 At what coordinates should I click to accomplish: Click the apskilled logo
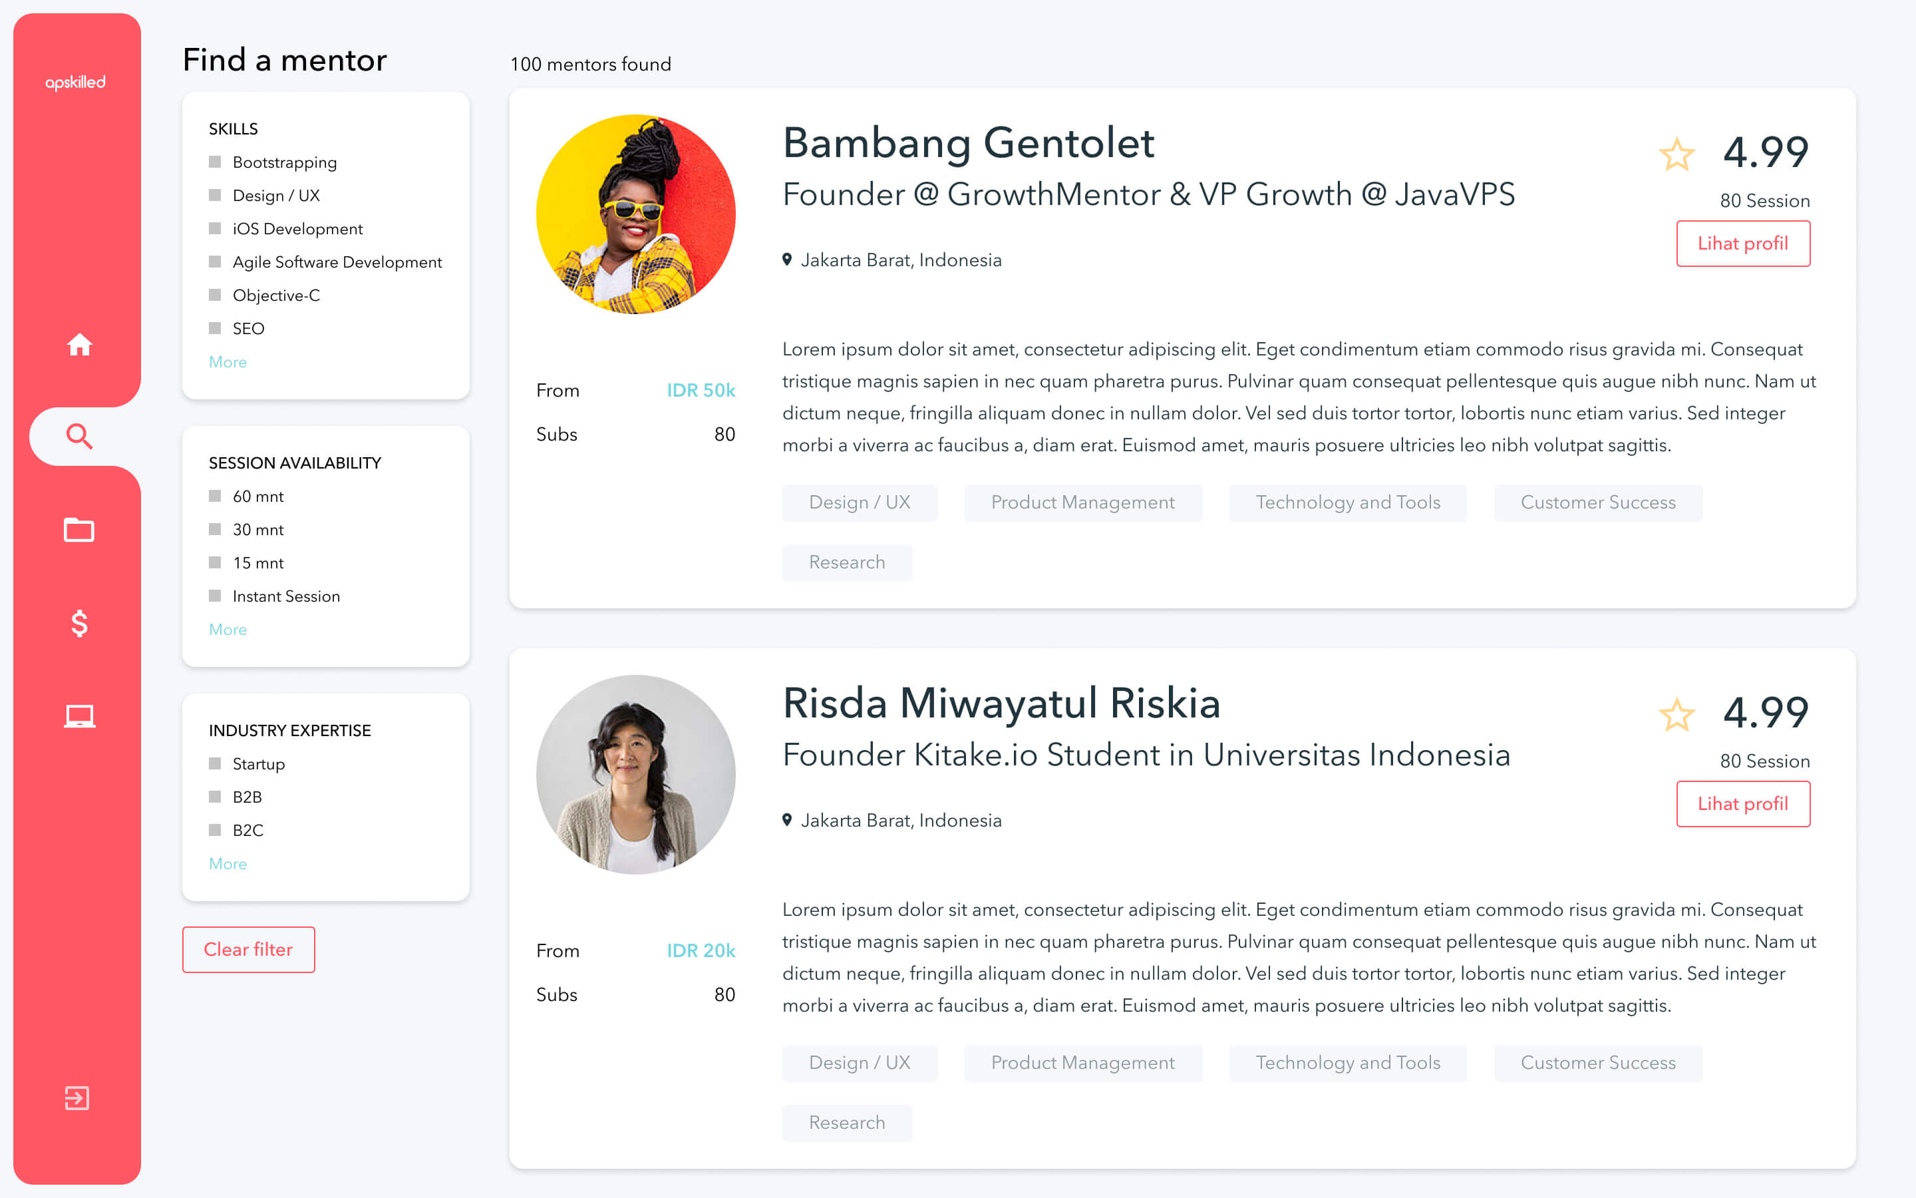click(x=76, y=83)
